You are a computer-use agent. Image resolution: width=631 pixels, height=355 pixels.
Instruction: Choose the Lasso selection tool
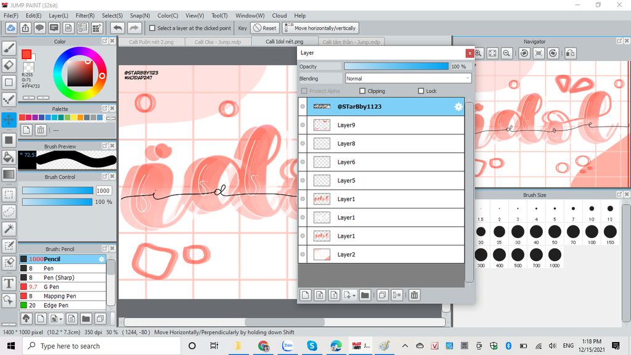click(9, 212)
